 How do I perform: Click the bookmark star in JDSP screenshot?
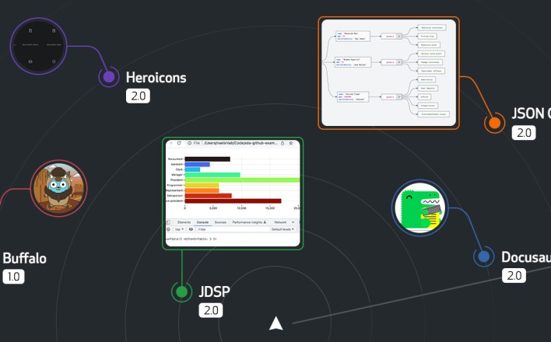(x=291, y=143)
